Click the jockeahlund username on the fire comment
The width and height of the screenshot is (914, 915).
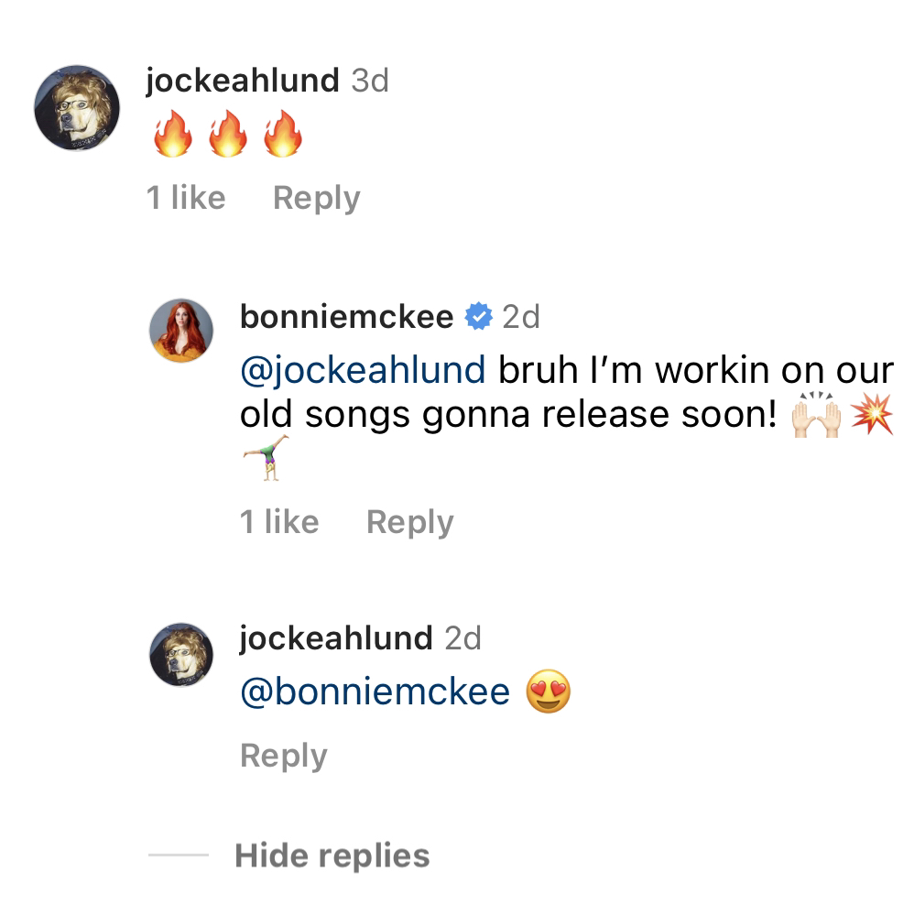click(x=242, y=81)
